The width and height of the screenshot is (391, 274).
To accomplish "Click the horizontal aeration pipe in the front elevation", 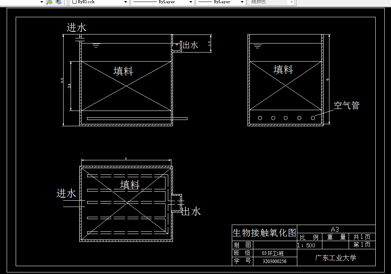I will coord(137,119).
